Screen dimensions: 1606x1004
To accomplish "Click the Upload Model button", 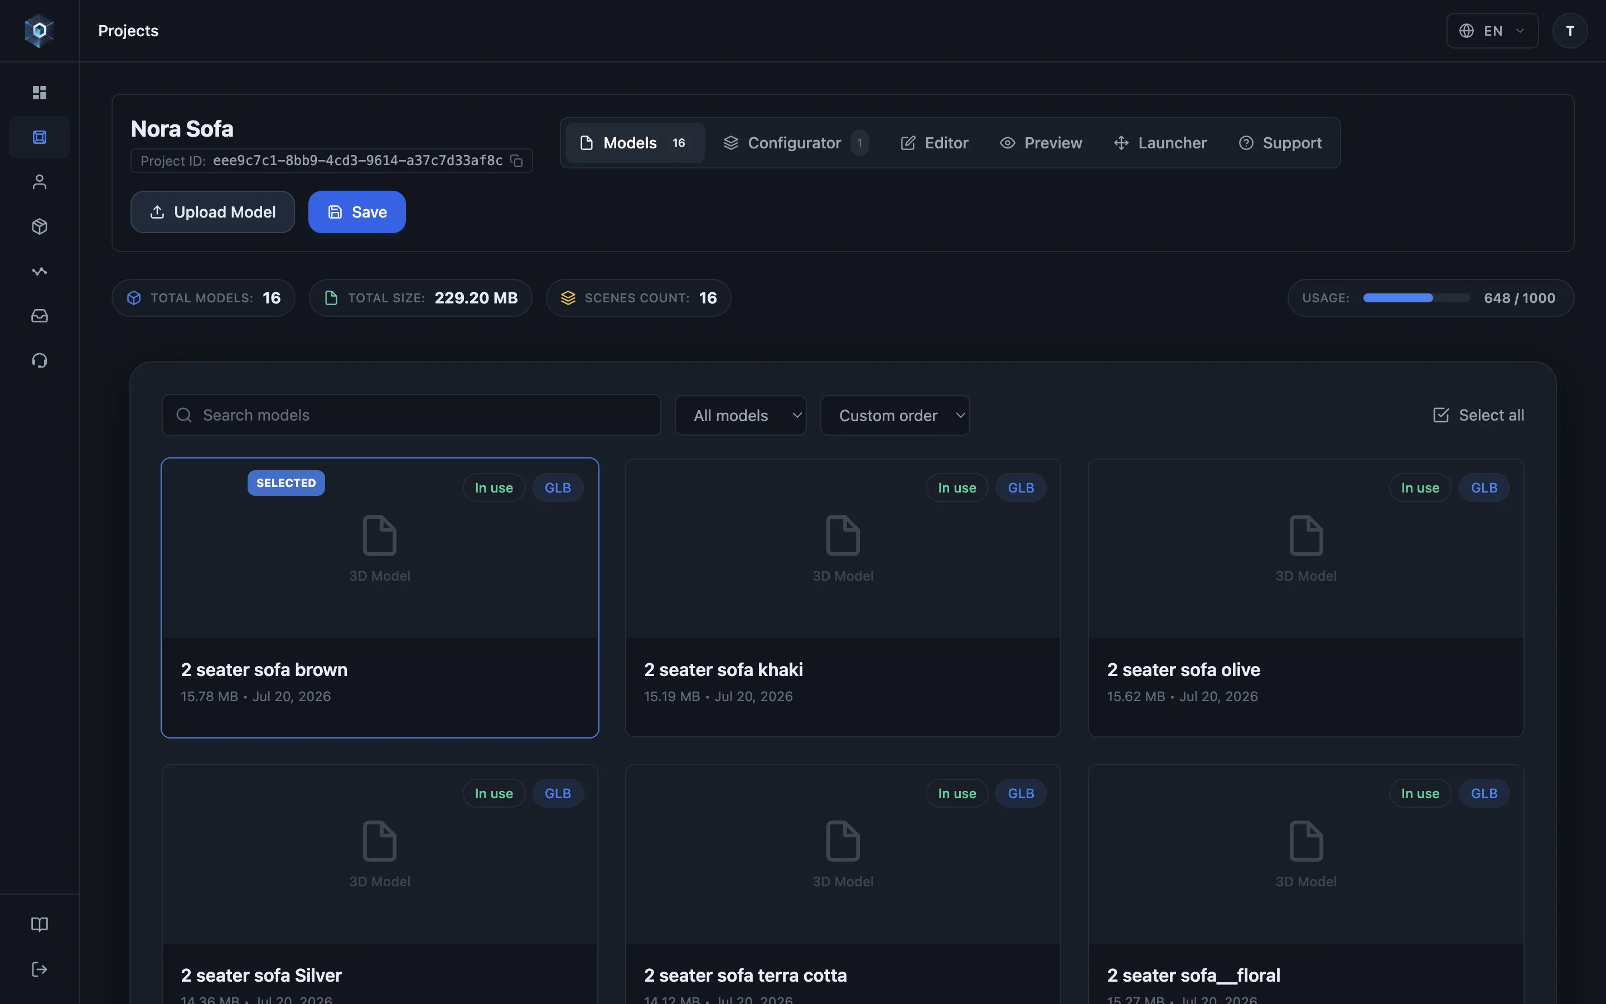I will click(212, 212).
